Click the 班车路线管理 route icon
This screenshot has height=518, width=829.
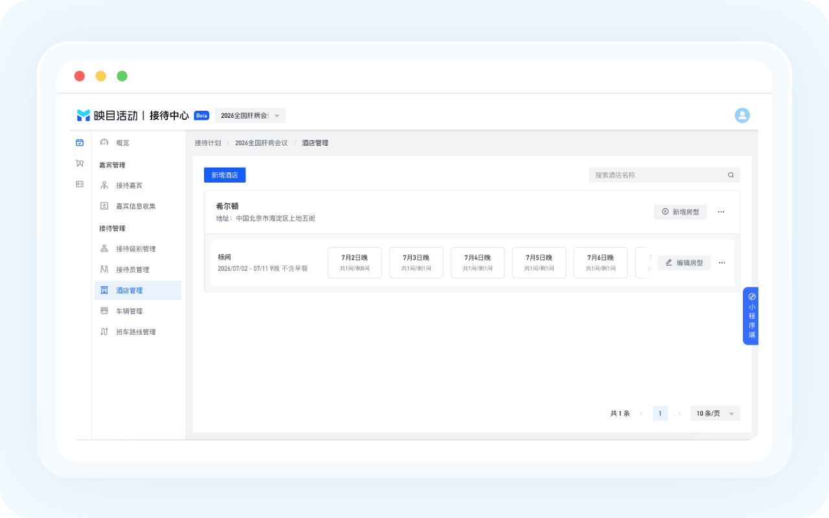104,332
